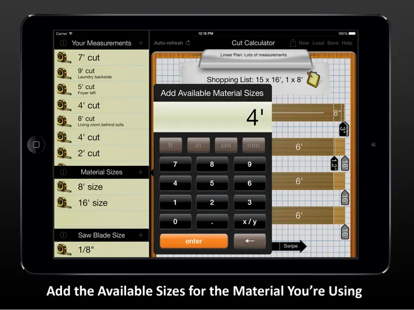The height and width of the screenshot is (310, 414).
Task: Add a size with Material Sizes plus icon
Action: point(141,172)
